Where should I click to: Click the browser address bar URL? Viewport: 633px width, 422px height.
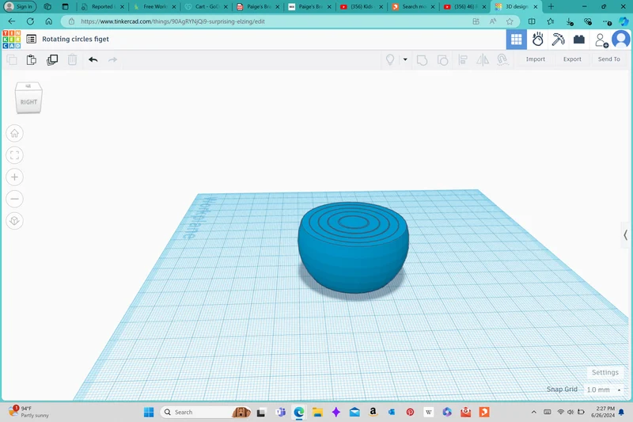click(x=172, y=21)
